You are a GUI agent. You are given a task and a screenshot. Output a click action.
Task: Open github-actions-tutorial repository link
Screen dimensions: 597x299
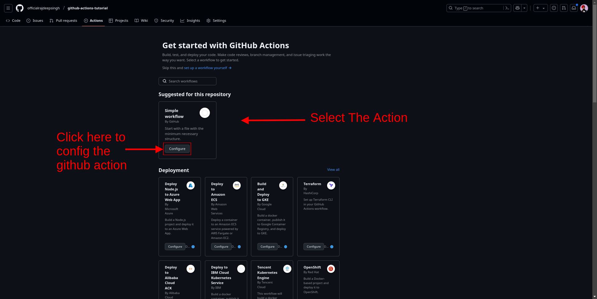pos(88,8)
